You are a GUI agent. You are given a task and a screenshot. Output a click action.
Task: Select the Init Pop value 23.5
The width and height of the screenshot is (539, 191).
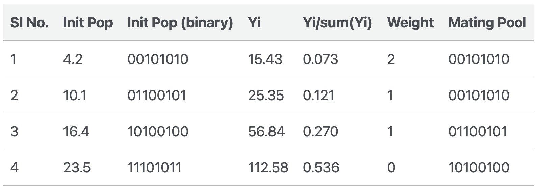(x=77, y=167)
